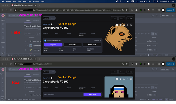Click download icon in bottom NFT modal
Screen dimensions: 176x104
tap(124, 79)
